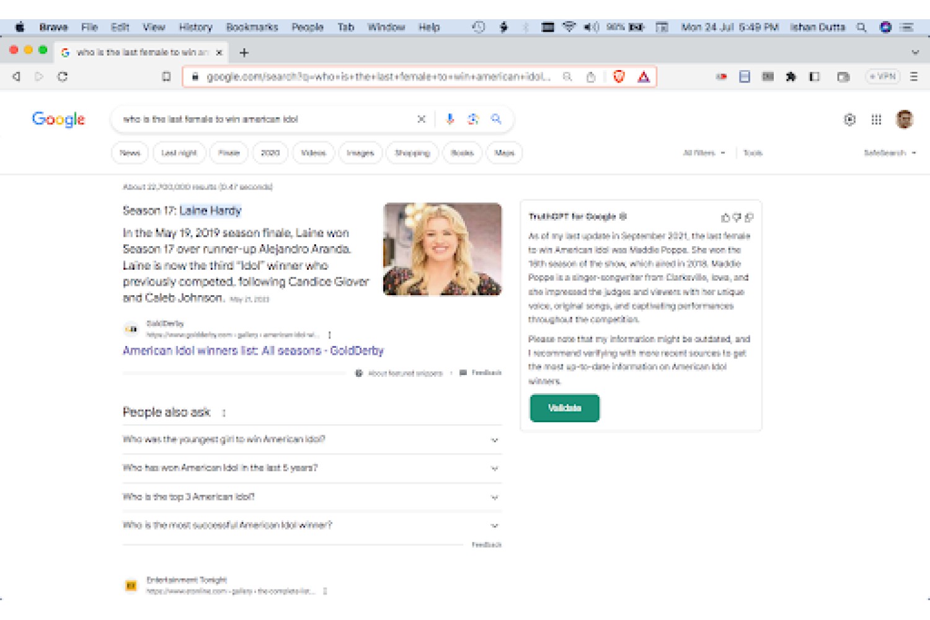
Task: Toggle the browser sidebar panel icon
Action: click(815, 77)
